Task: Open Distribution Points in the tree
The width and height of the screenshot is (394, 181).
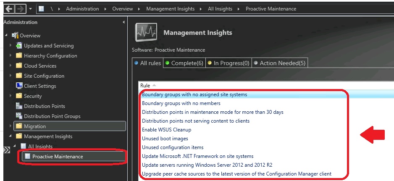Action: (x=45, y=106)
